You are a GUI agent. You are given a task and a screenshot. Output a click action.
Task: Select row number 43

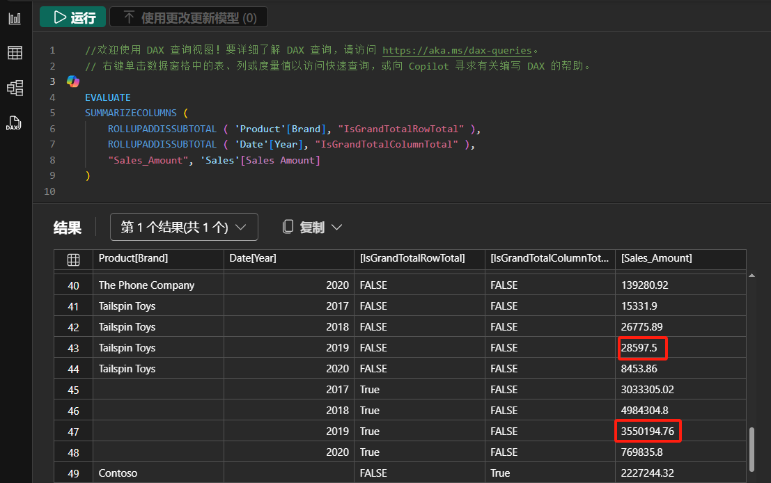73,349
